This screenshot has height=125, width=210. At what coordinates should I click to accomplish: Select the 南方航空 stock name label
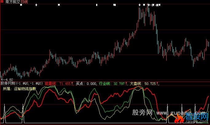(13, 2)
